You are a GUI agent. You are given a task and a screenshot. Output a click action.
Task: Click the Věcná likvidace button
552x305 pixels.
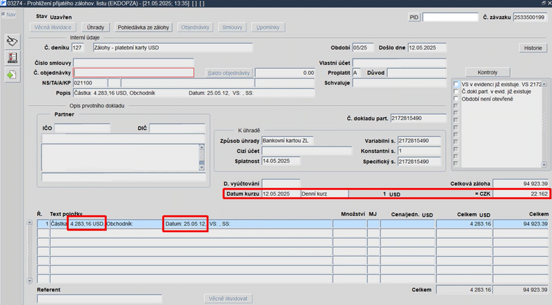click(53, 28)
